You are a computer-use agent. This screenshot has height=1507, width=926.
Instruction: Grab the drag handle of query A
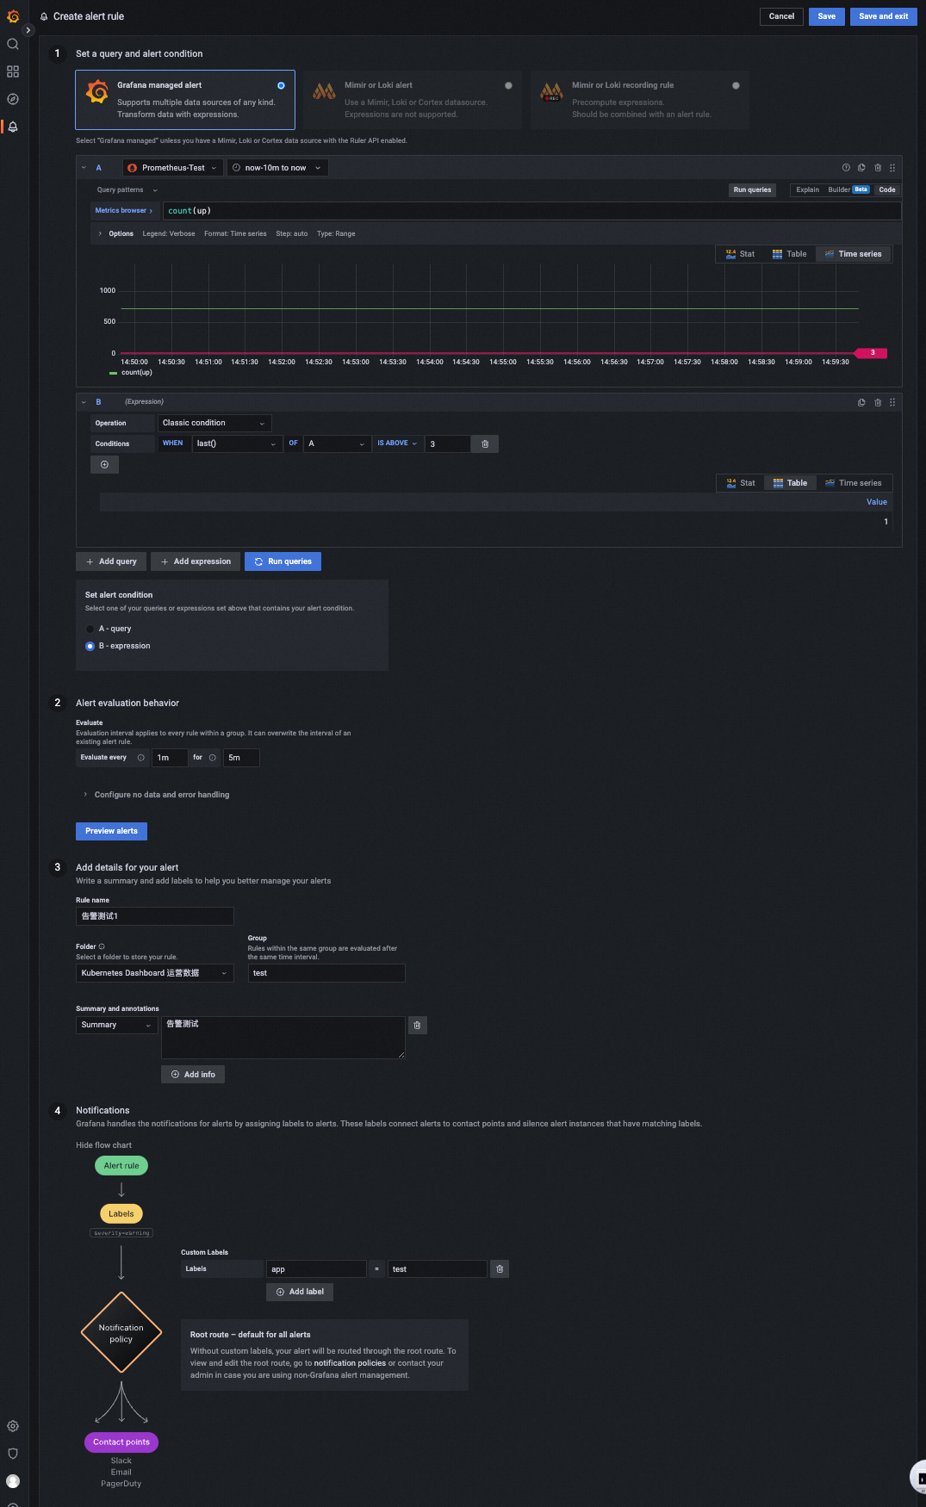(892, 168)
